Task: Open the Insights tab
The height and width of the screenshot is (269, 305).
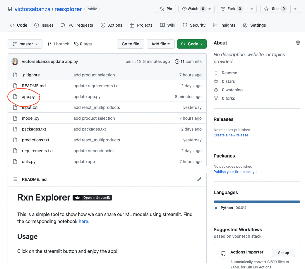Action: (224, 25)
